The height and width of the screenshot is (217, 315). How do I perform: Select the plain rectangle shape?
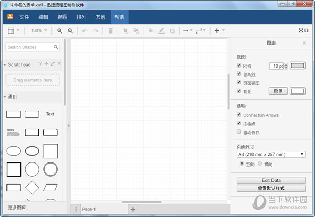tap(14, 114)
